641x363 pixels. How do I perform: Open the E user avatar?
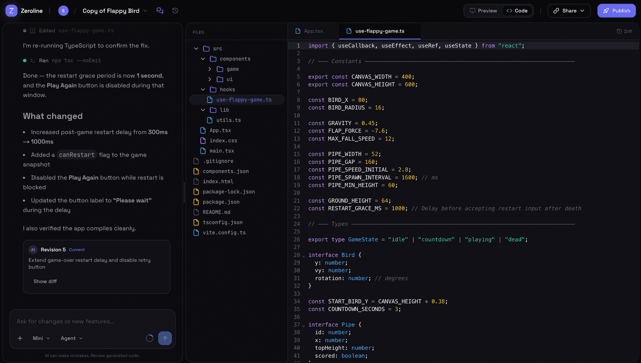pos(63,11)
